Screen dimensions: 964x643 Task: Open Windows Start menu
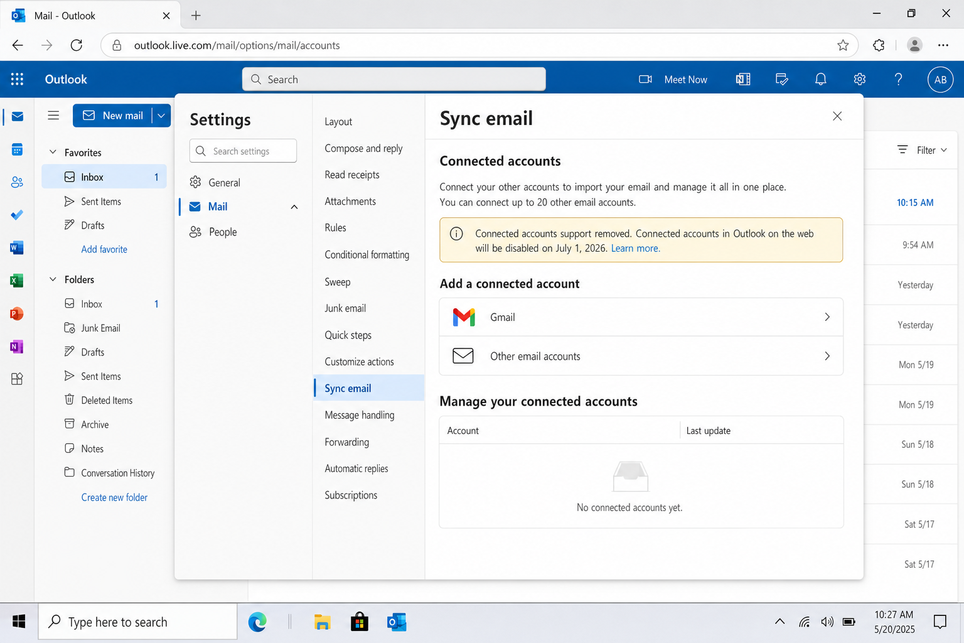click(19, 622)
